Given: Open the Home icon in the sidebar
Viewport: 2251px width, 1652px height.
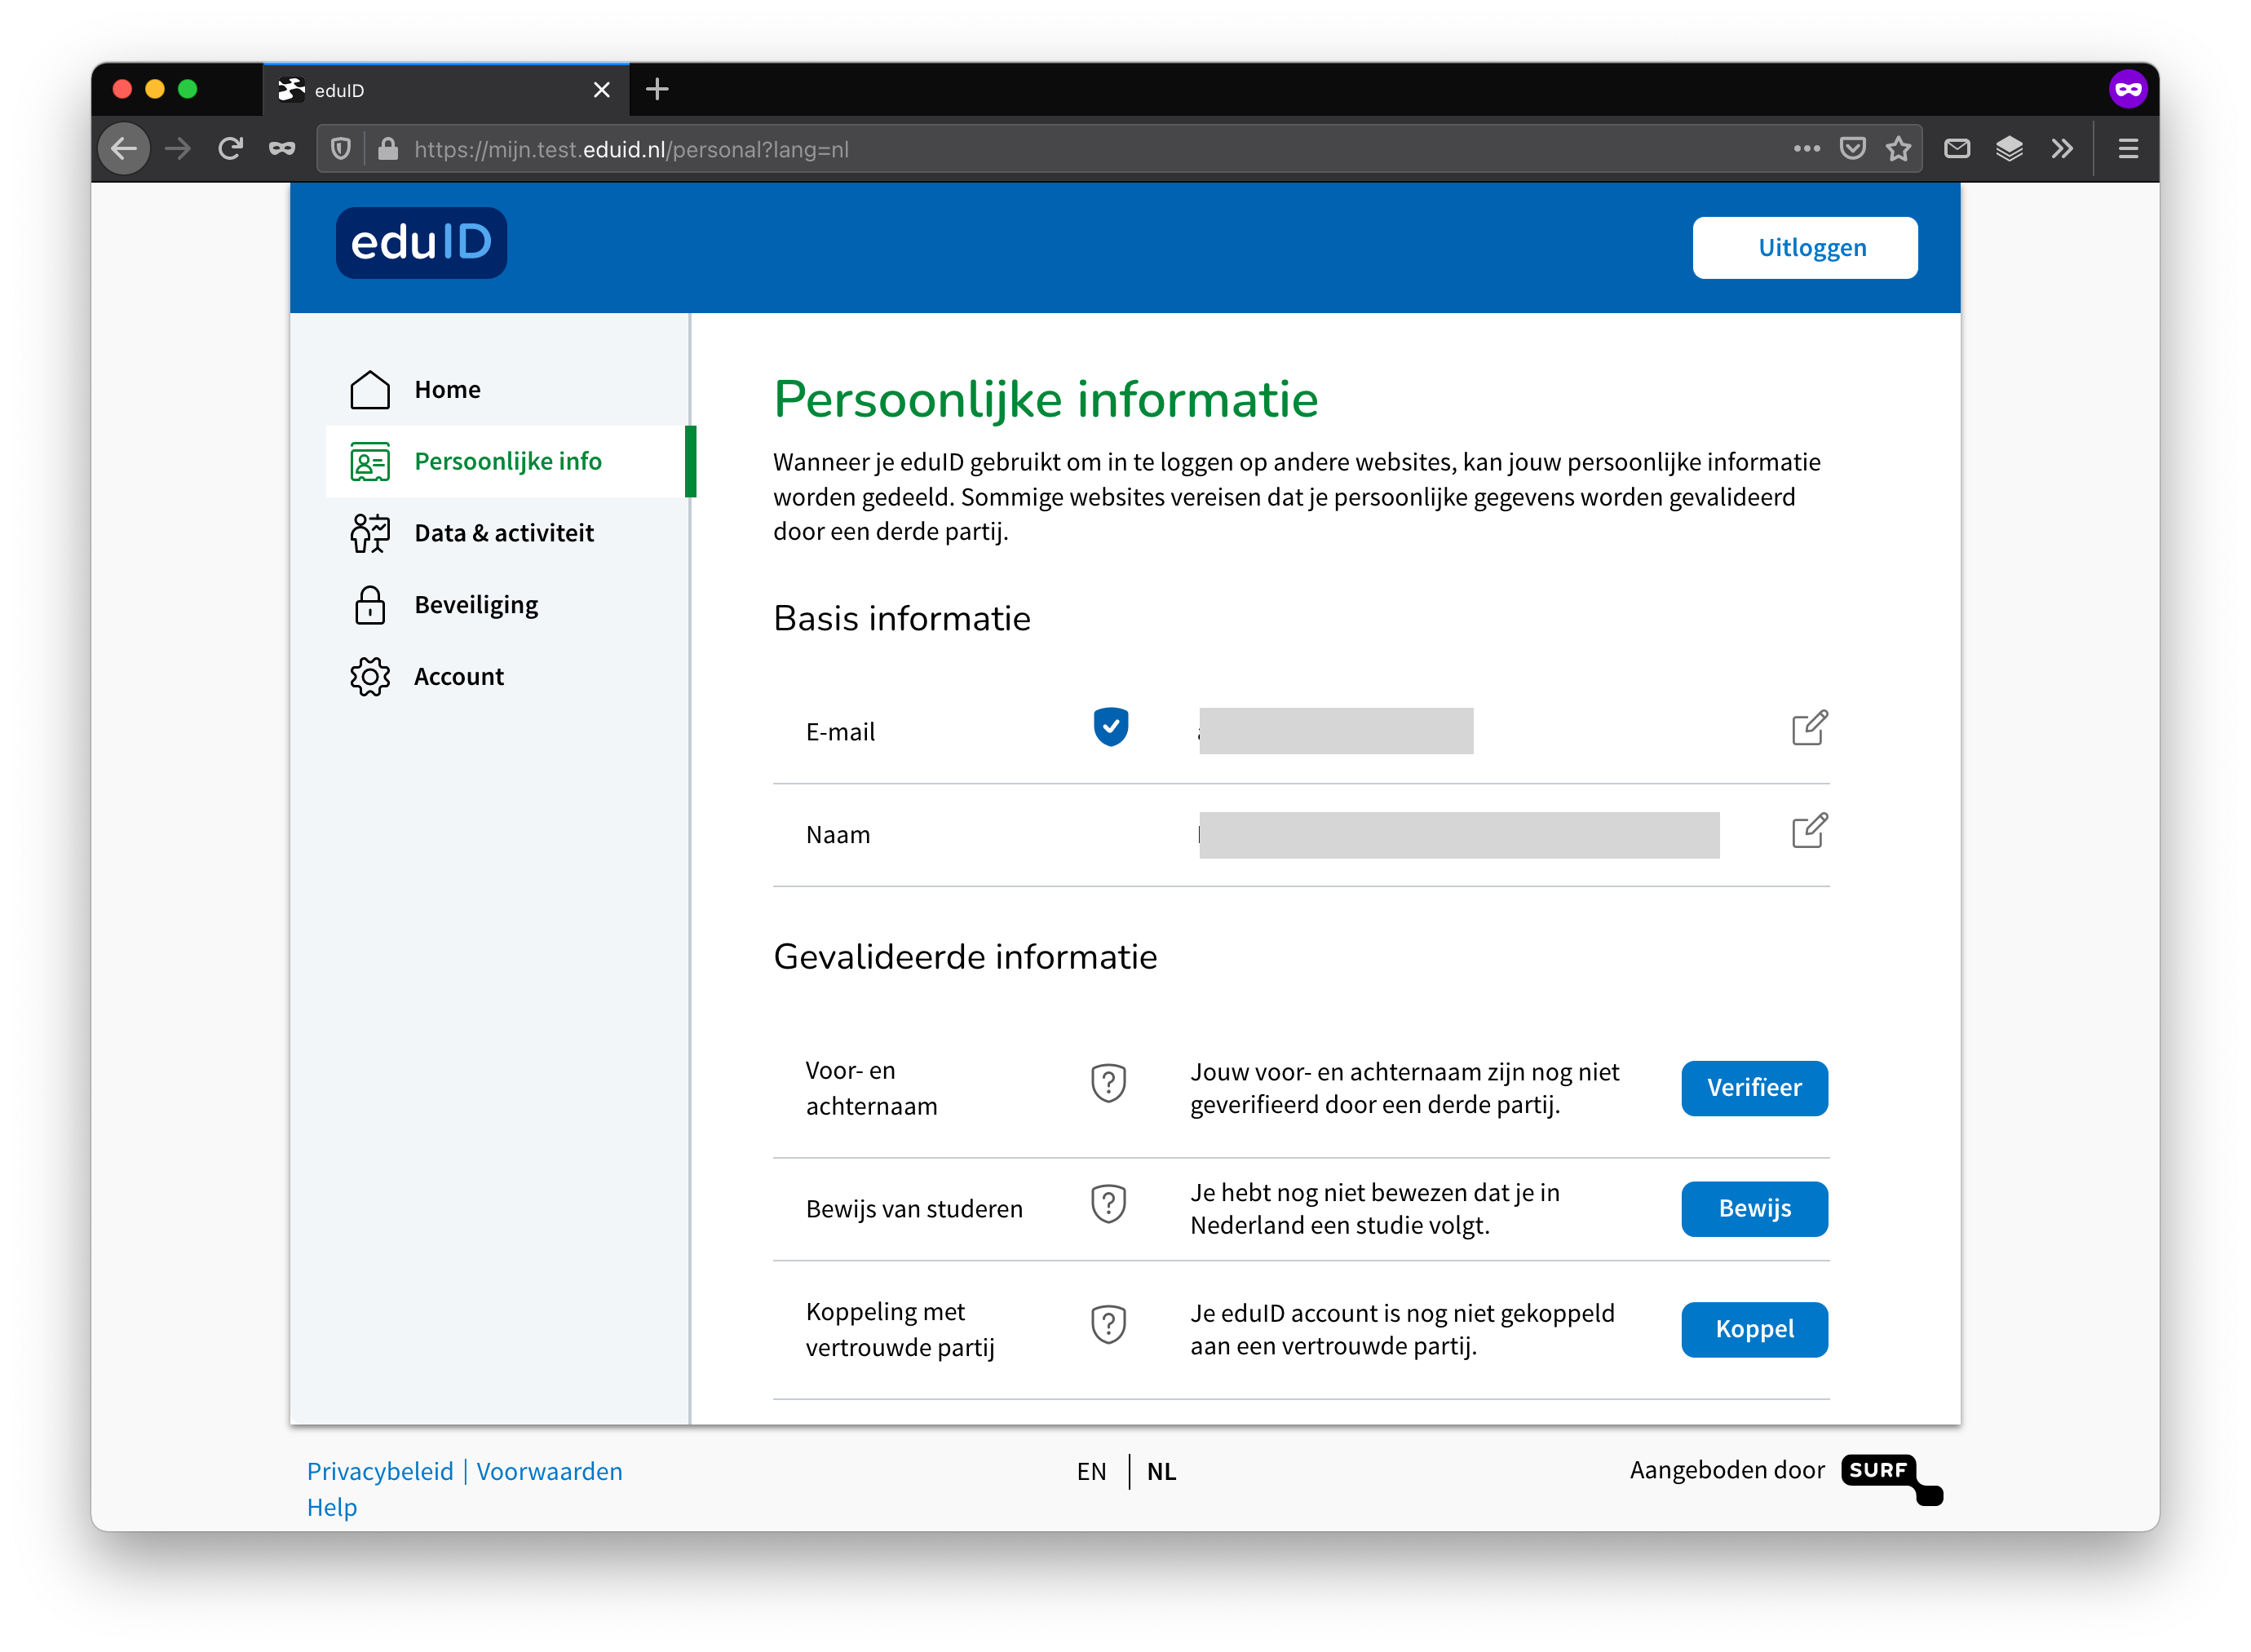Looking at the screenshot, I should 369,389.
